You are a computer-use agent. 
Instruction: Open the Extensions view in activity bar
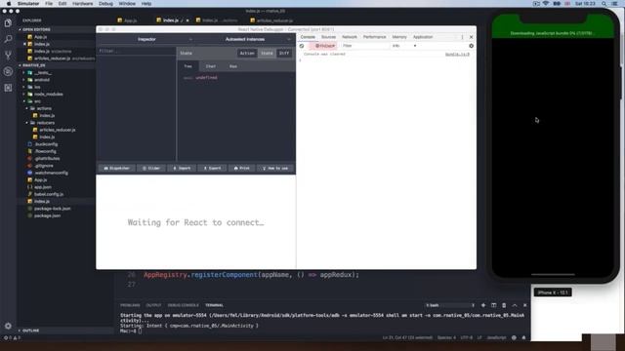(8, 88)
